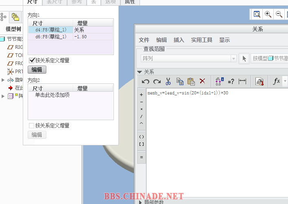Click the evaluate '=?' icon
The image size is (288, 204).
[231, 81]
